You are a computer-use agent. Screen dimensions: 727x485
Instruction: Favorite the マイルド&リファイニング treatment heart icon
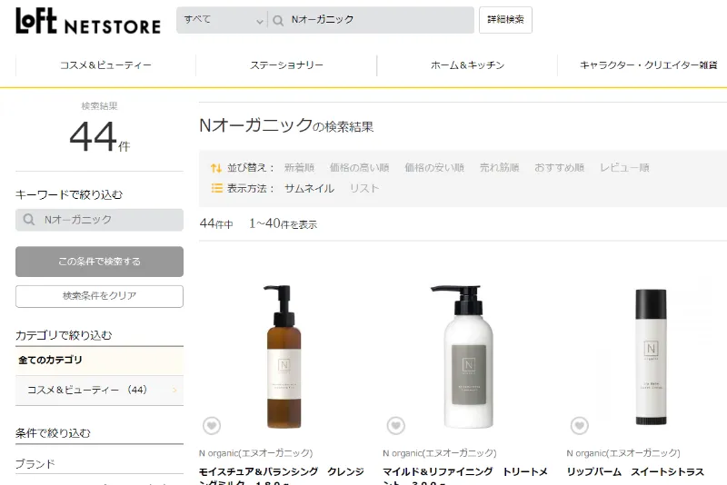click(x=396, y=425)
